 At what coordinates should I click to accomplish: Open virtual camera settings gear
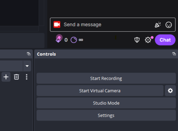point(170,91)
